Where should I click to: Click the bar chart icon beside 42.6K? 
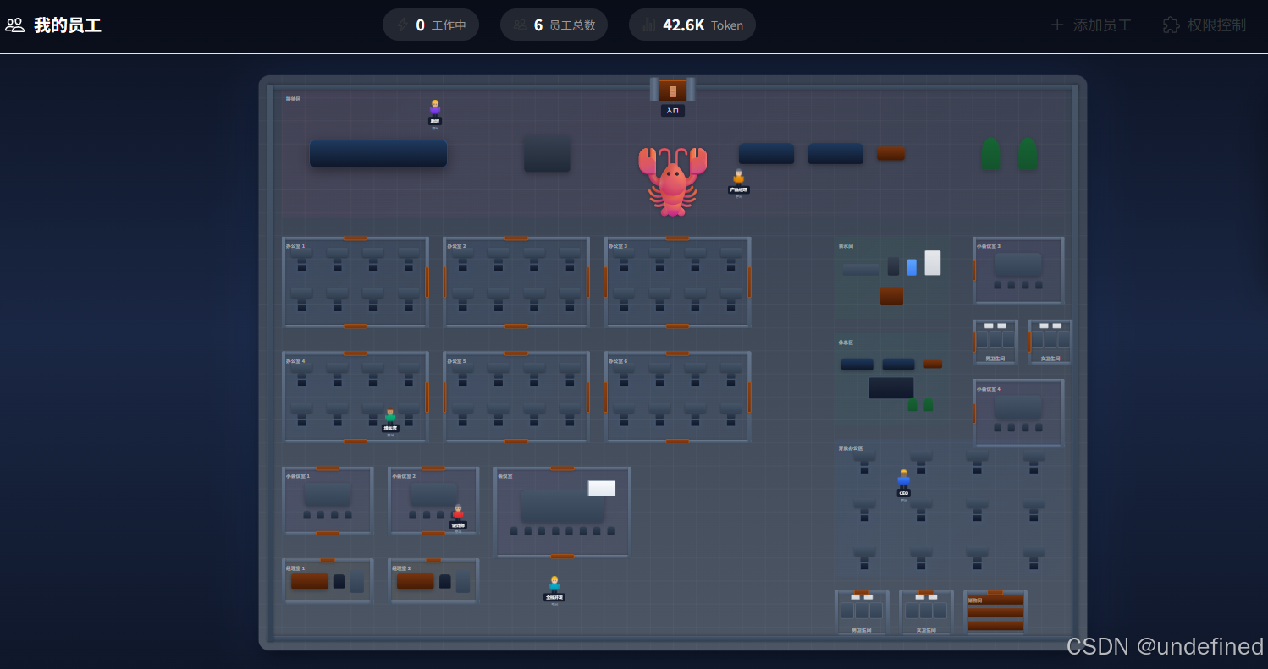(649, 25)
